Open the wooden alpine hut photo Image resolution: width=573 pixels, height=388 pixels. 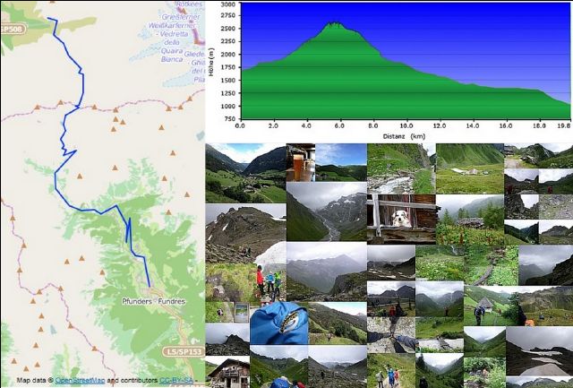(227, 371)
